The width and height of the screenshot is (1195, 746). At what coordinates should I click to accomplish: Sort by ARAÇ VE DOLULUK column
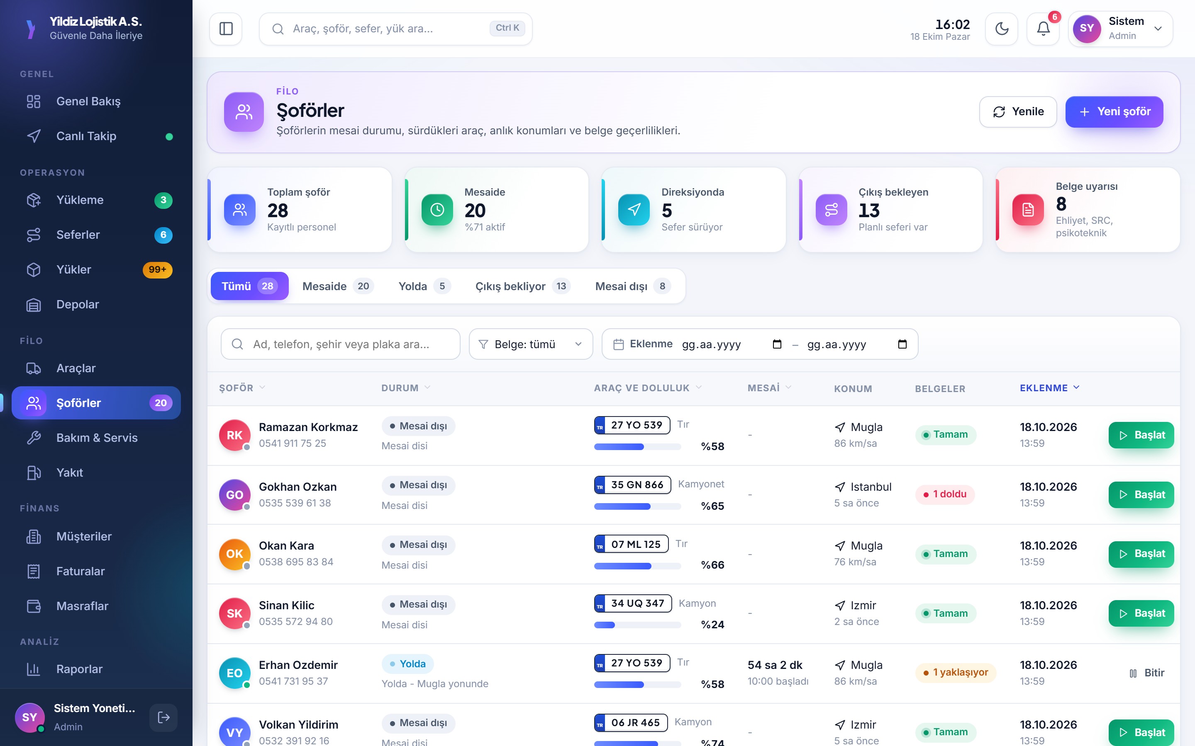(x=648, y=388)
